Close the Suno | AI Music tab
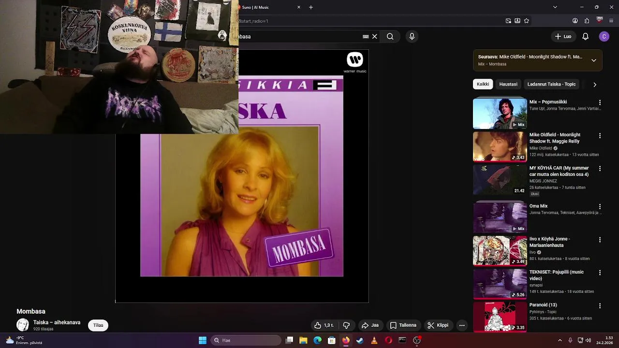The height and width of the screenshot is (348, 619). tap(299, 7)
